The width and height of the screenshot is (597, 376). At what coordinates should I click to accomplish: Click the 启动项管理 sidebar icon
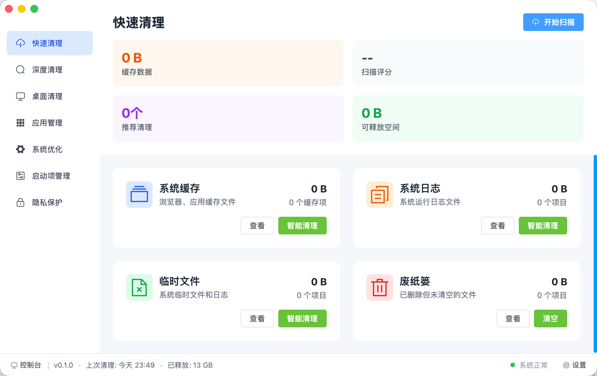[x=20, y=176]
